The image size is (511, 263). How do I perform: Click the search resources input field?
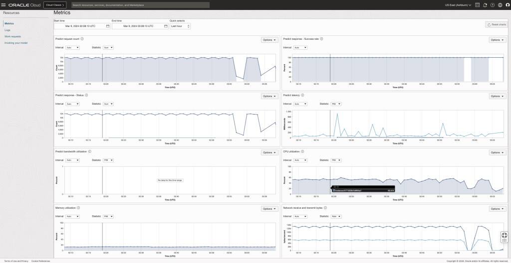[x=140, y=5]
